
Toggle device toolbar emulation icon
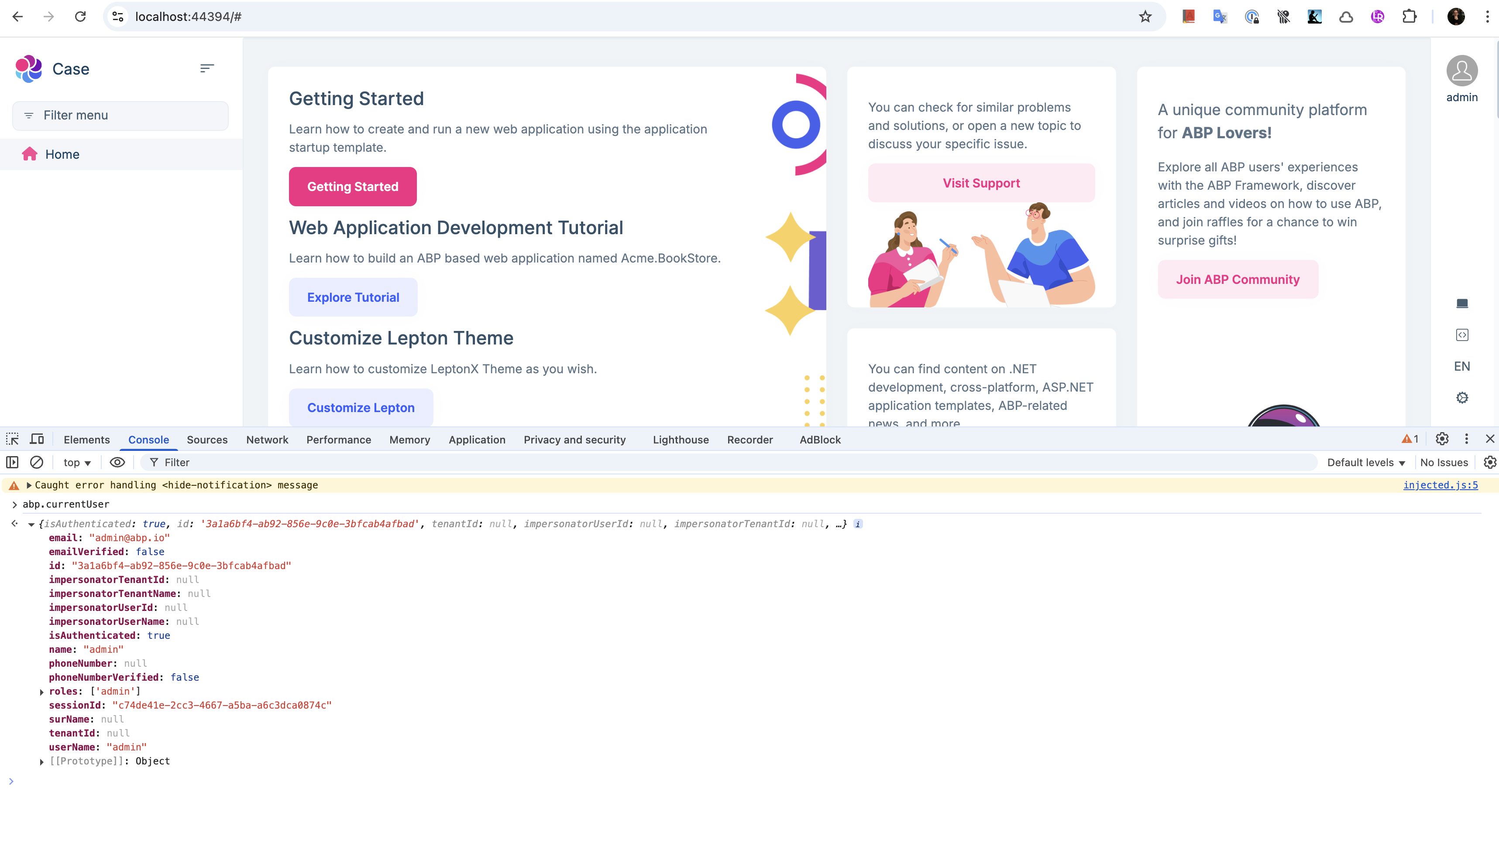pos(37,439)
